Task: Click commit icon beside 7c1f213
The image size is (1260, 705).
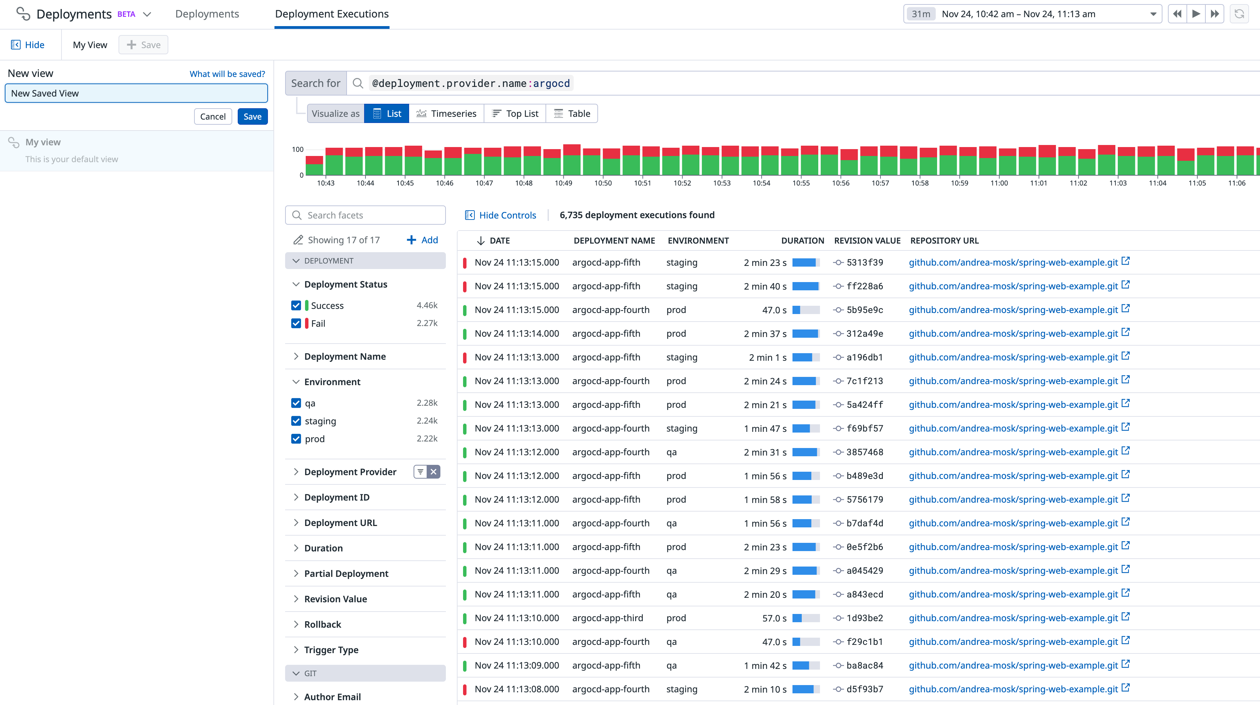Action: 839,381
